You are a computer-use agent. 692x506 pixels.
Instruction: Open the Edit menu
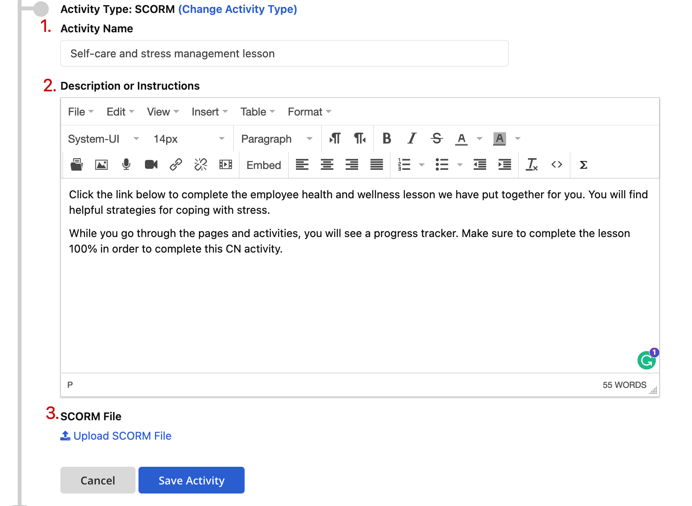(x=120, y=112)
